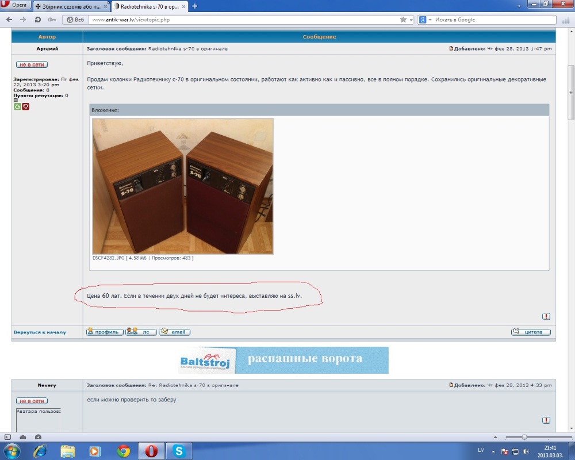Screen dimensions: 575x460
Task: Switch to Skype in the taskbar
Action: click(x=179, y=451)
